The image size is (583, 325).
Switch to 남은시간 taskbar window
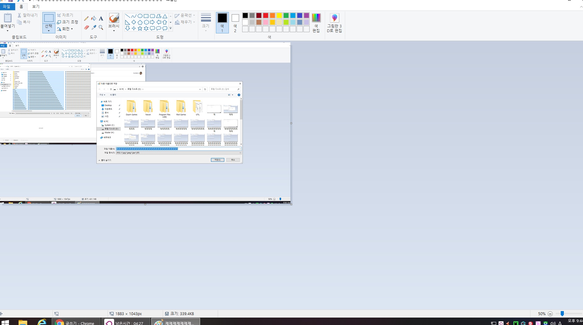pos(126,322)
